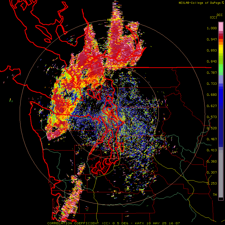This screenshot has height=225, width=225.
Task: Click the 16:07 timestamp in the caption
Action: tap(174, 223)
